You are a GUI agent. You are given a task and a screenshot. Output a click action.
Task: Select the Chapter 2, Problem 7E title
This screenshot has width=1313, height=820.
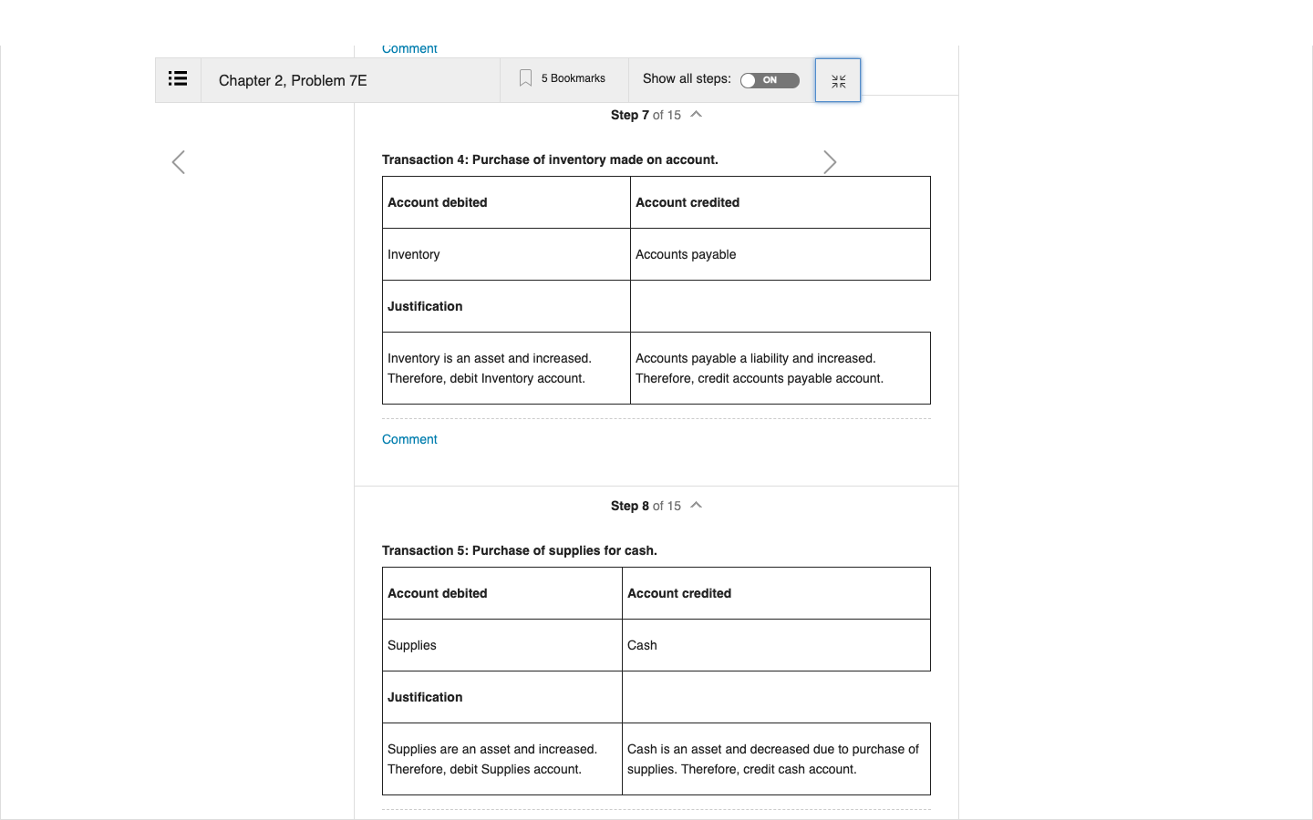[x=293, y=80]
